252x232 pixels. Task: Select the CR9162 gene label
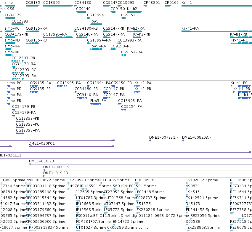pos(171,3)
